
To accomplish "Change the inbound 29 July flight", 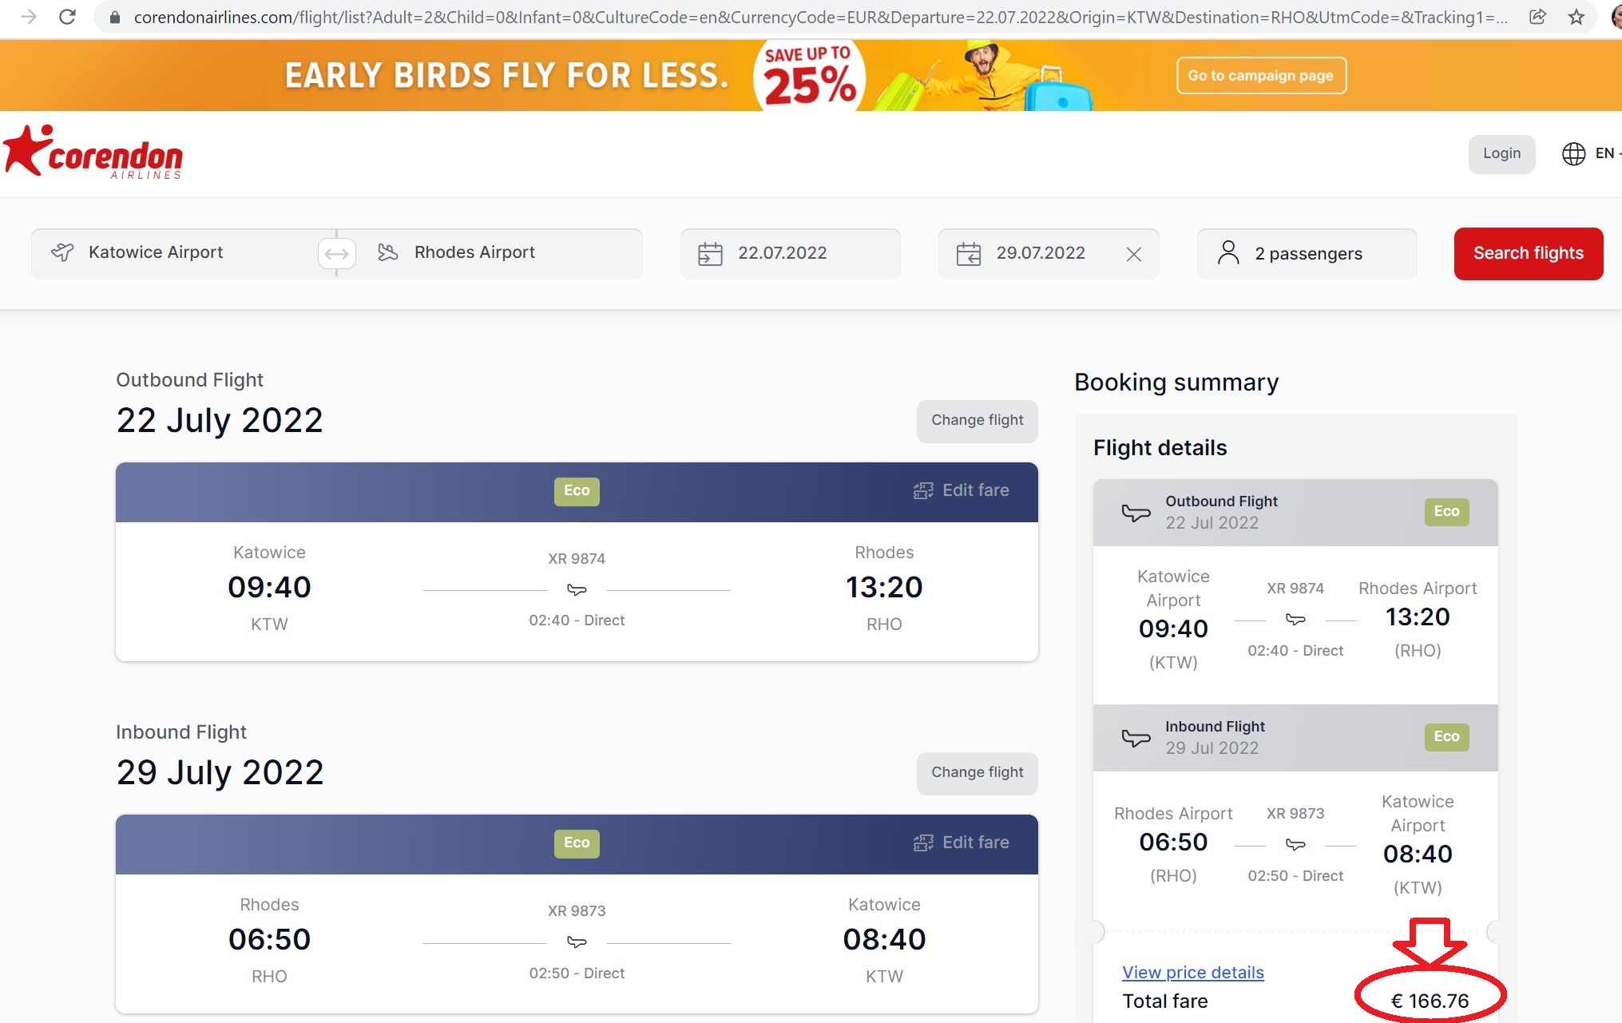I will (x=977, y=772).
